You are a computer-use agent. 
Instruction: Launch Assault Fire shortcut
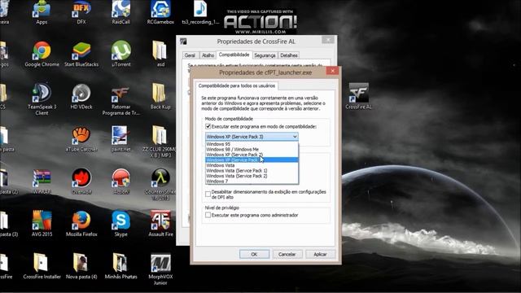[160, 224]
